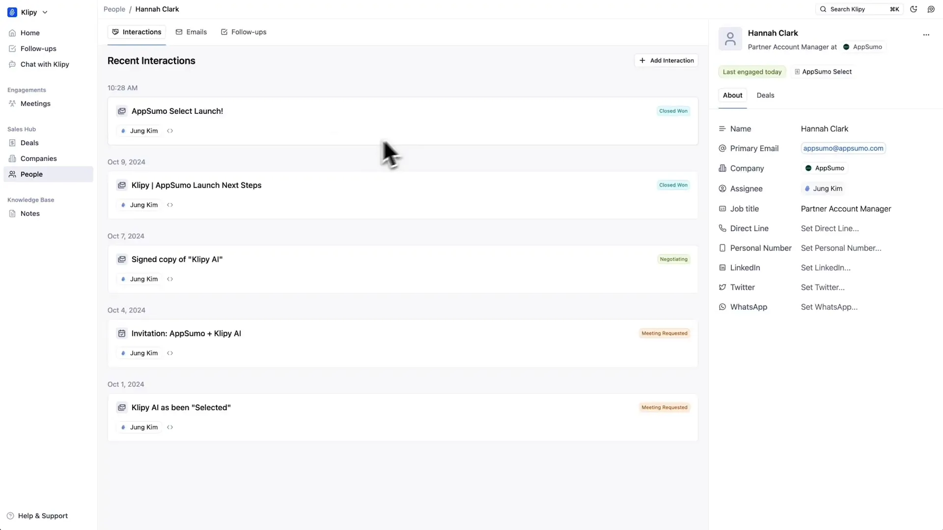The image size is (943, 530).
Task: Switch to the Emails tab
Action: coord(191,32)
